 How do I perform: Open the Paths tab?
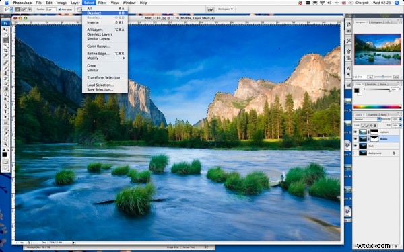[x=384, y=114]
